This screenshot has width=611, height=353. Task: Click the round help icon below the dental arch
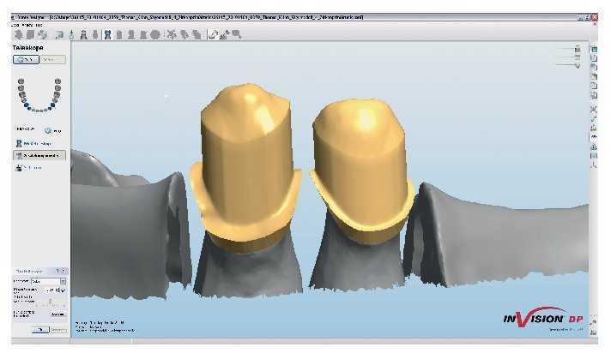tap(48, 129)
